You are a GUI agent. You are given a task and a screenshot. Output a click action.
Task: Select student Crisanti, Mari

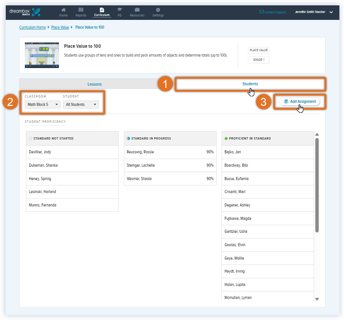point(267,192)
